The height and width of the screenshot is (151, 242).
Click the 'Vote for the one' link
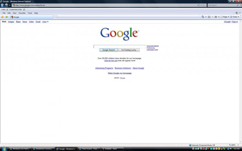(111, 61)
